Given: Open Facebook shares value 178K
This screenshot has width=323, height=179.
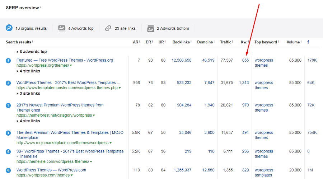Looking at the screenshot, I should [x=312, y=60].
